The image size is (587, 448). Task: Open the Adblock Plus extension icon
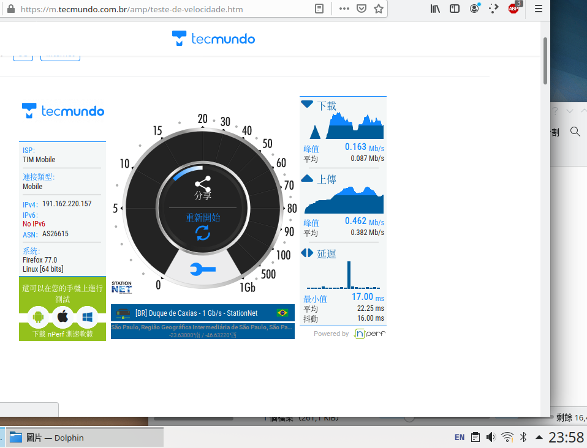click(514, 8)
